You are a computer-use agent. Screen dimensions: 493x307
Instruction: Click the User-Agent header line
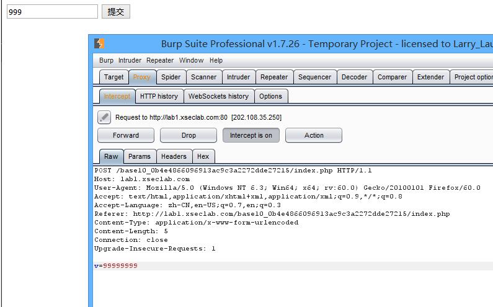(x=287, y=188)
